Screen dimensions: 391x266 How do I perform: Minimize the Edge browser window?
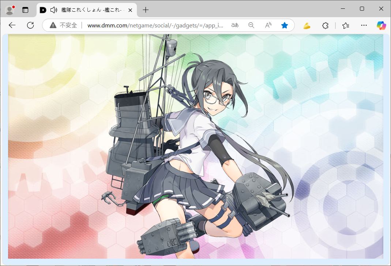343,9
